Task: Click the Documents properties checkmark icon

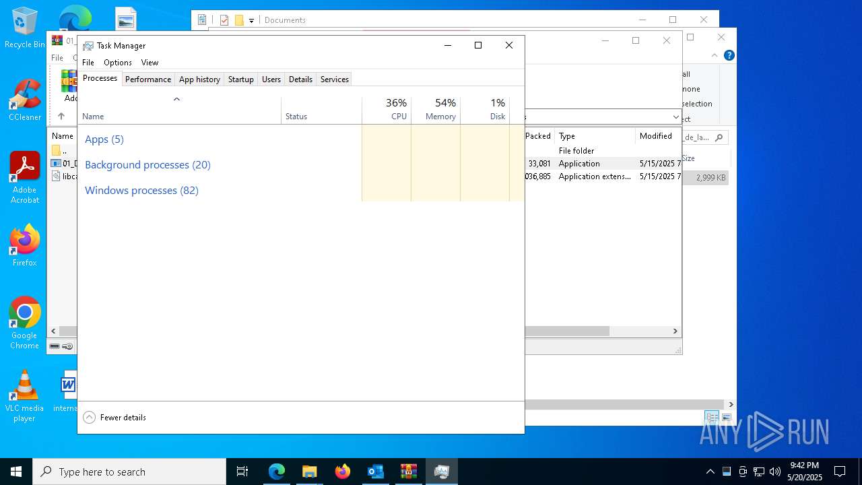Action: (x=224, y=20)
